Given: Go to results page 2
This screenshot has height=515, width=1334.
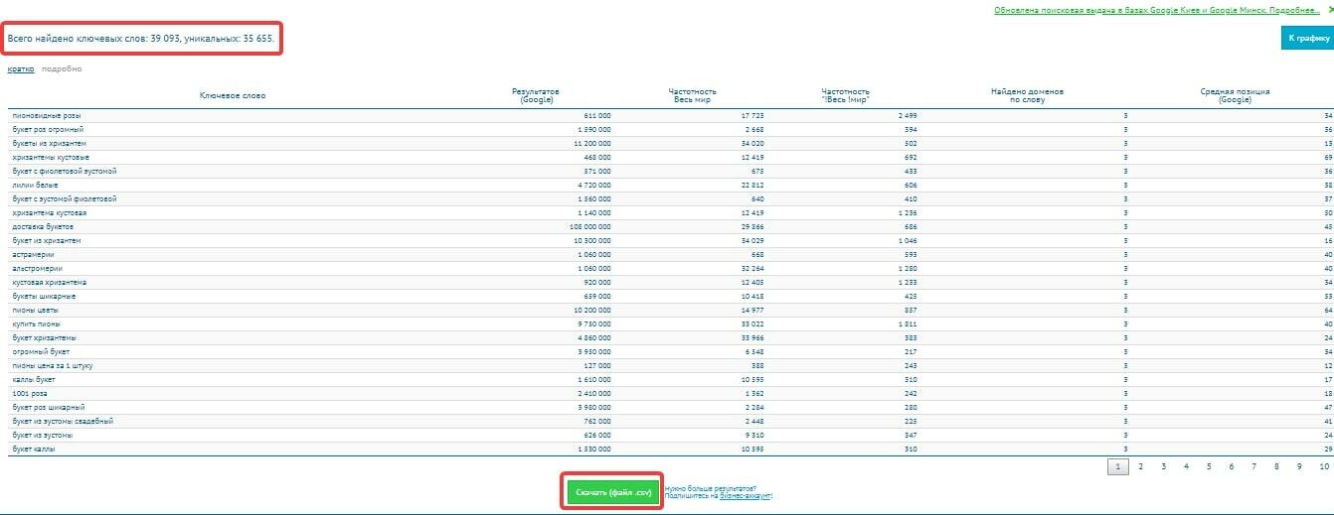Looking at the screenshot, I should 1140,466.
